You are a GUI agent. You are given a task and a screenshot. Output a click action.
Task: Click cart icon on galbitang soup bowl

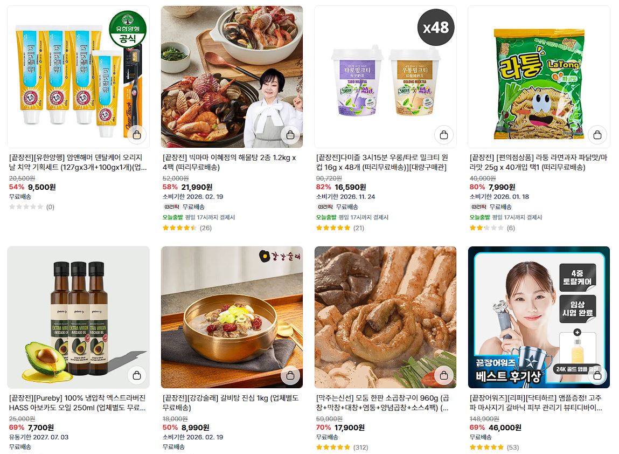pos(290,375)
